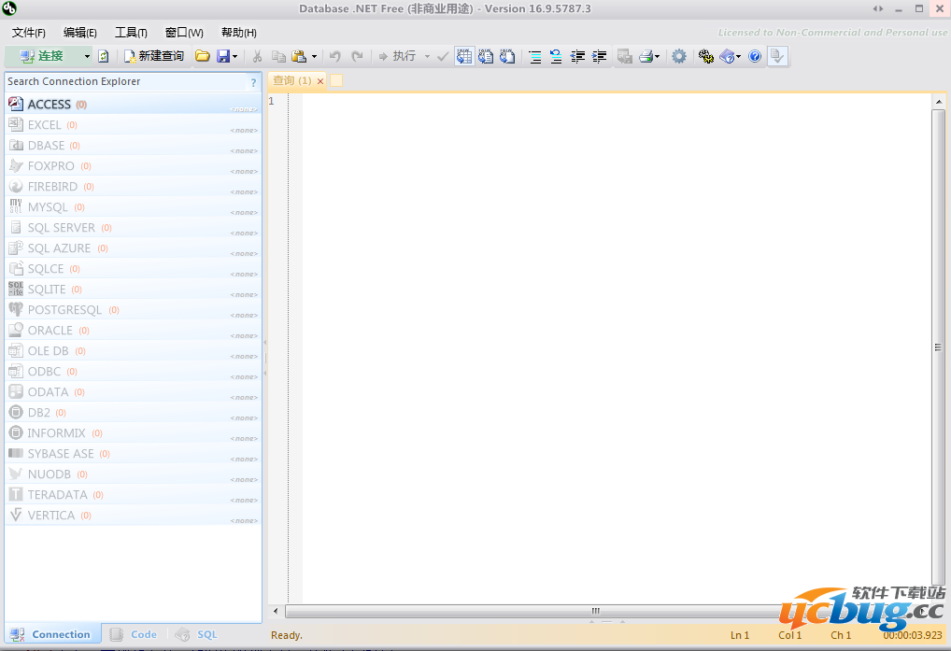951x651 pixels.
Task: Click <none> in the INFORMIX row
Action: 244,439
